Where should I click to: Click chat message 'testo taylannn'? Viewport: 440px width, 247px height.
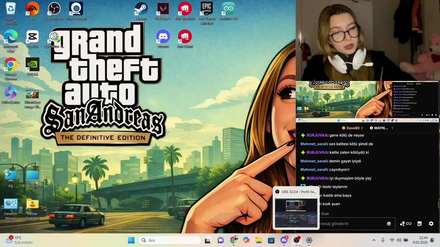coord(335,187)
